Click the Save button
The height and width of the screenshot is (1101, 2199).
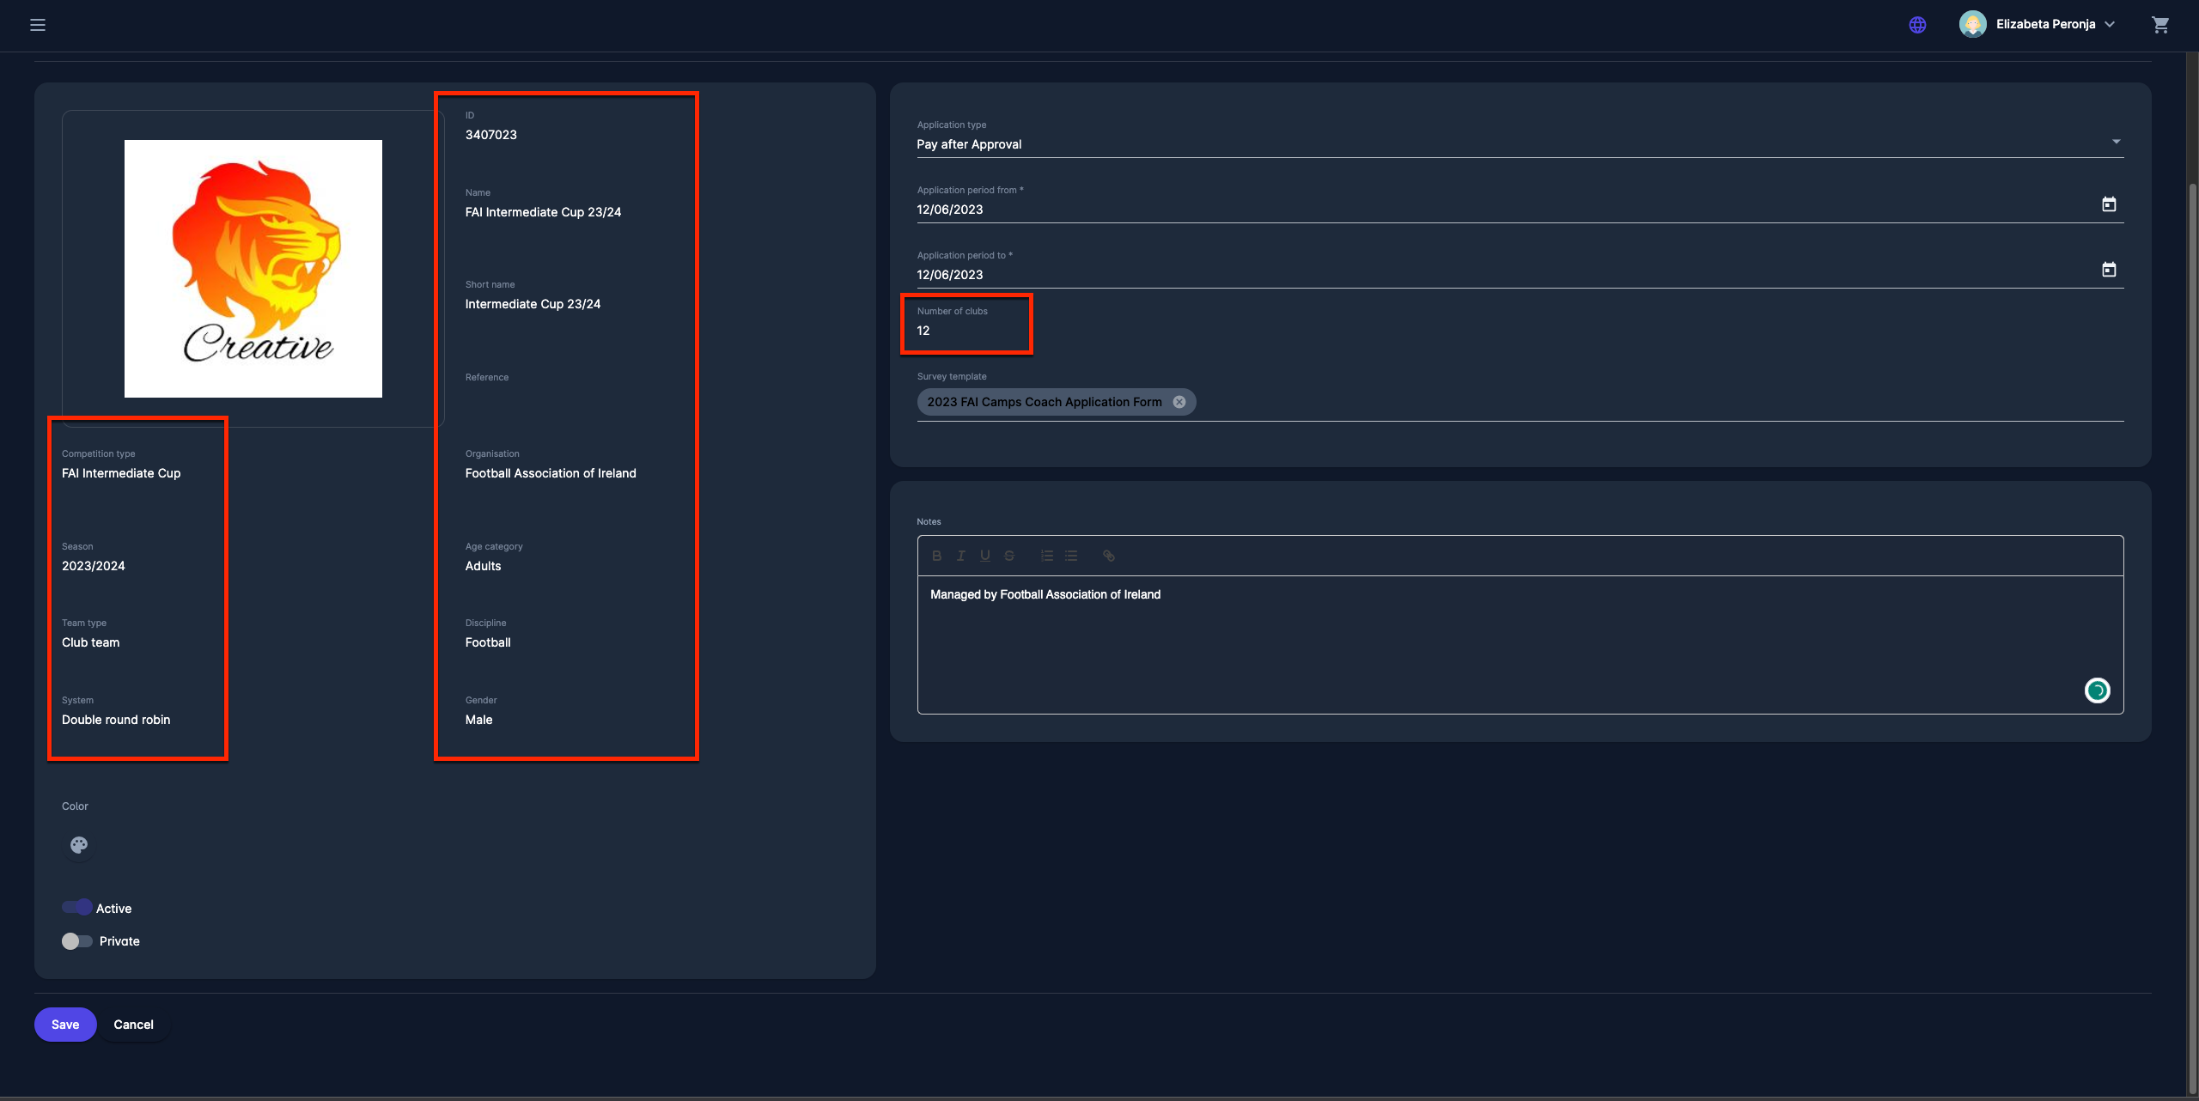[x=65, y=1025]
